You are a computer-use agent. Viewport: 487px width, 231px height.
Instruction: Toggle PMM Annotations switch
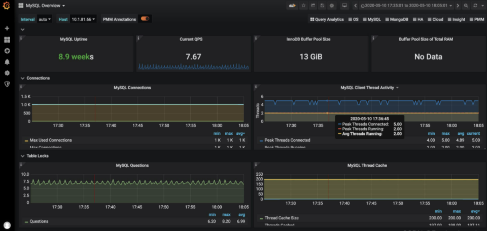coord(145,19)
